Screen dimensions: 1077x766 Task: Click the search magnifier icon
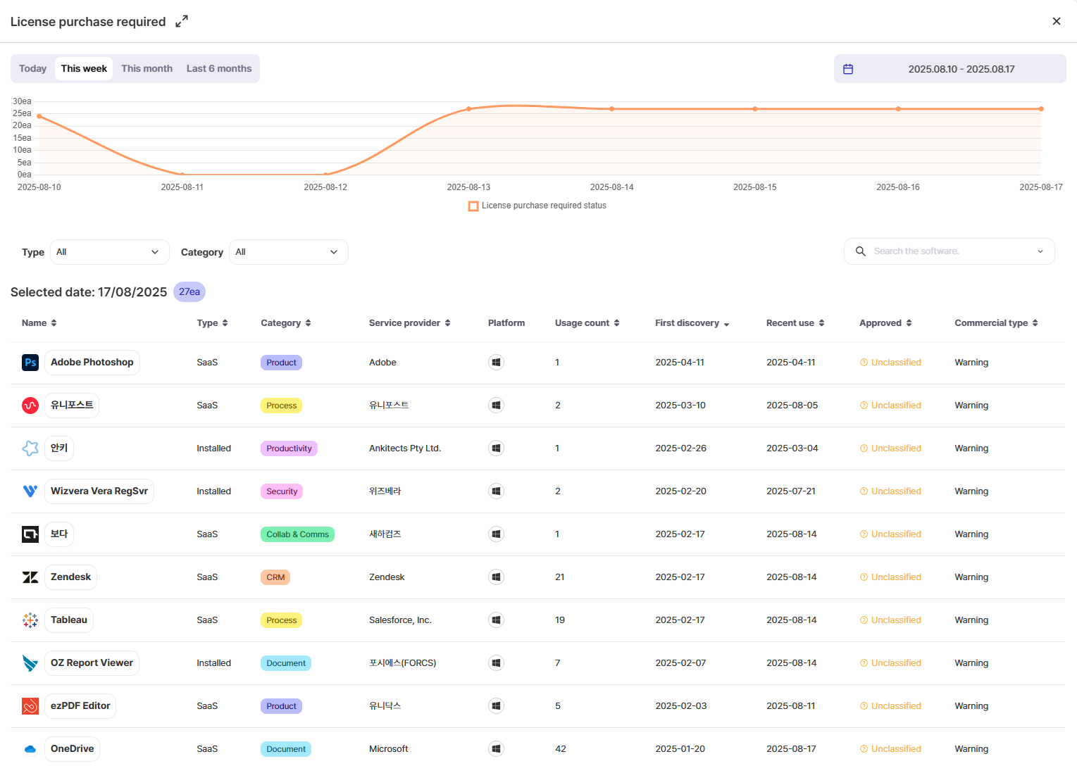pos(860,251)
